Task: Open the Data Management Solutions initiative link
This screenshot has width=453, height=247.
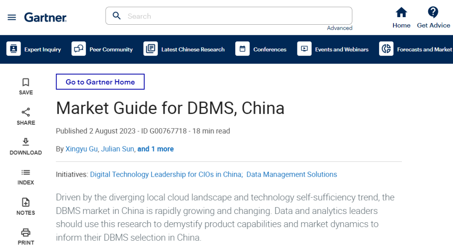Action: point(292,175)
